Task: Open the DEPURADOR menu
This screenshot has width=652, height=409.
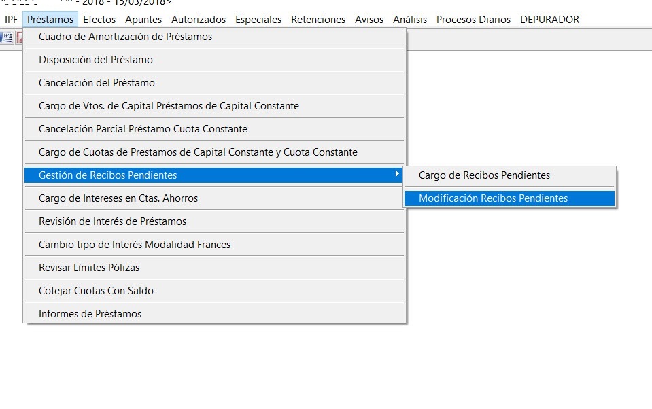Action: 549,19
